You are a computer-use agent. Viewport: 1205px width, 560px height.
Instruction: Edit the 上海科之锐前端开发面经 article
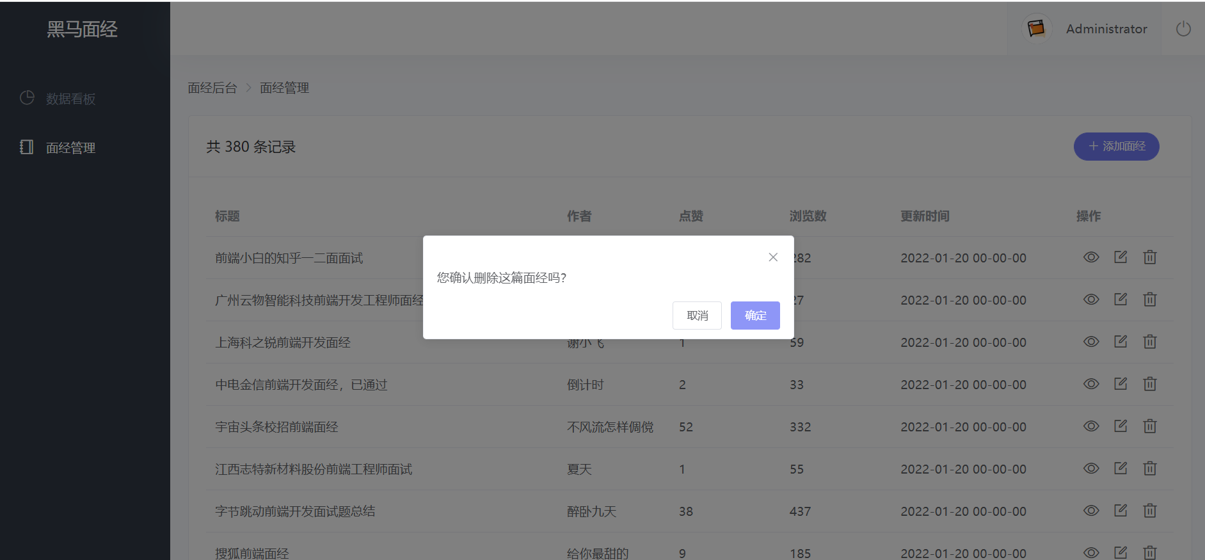click(1121, 342)
